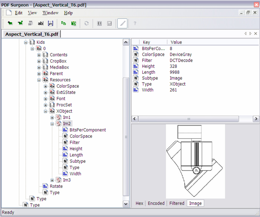Expand the ProcSet tree node
Screen dimensions: 260x217
point(45,105)
